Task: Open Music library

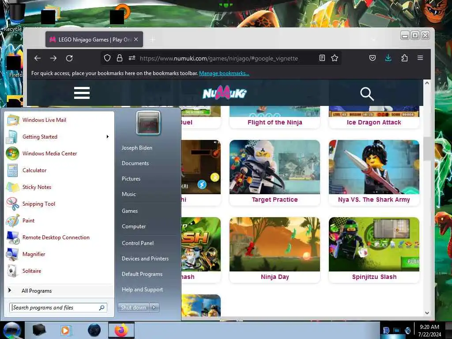Action: pyautogui.click(x=129, y=194)
